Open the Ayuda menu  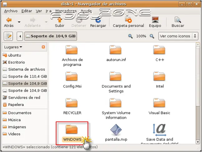(86, 11)
